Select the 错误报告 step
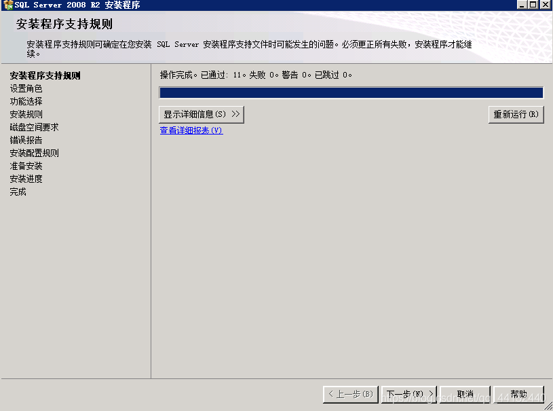Screen dimensions: 553x411 coord(26,140)
